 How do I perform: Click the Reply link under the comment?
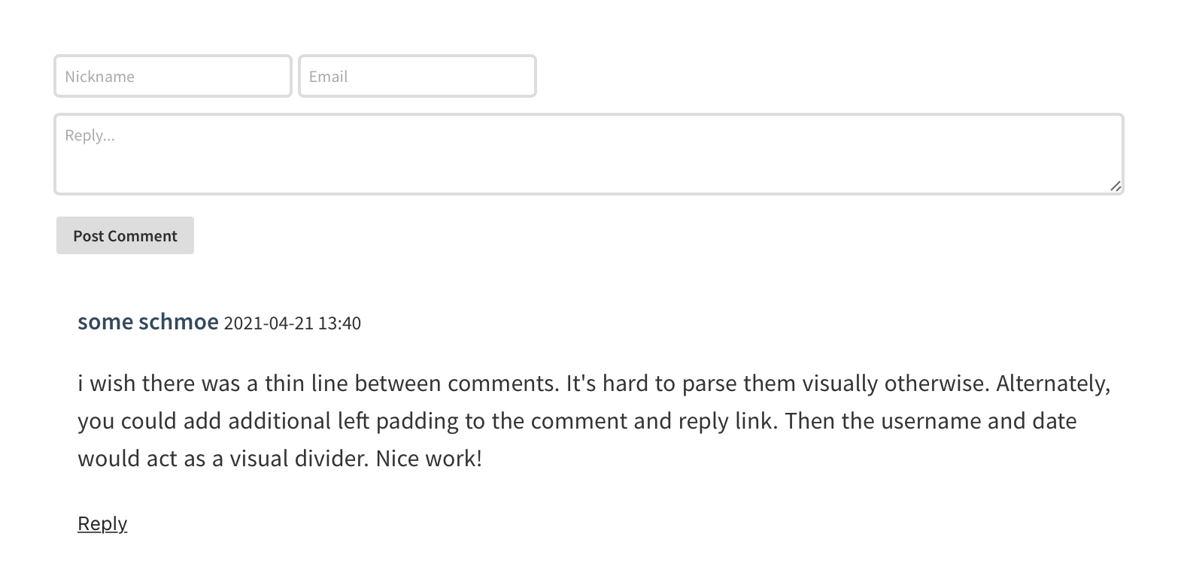[102, 523]
